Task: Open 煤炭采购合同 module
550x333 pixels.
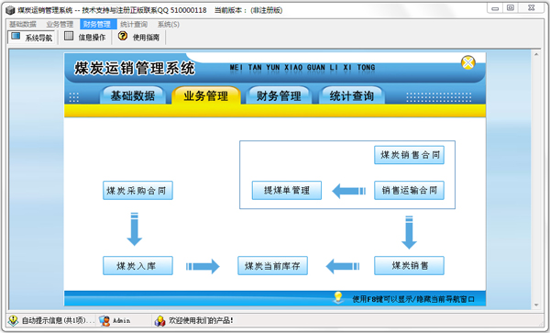Action: (137, 191)
